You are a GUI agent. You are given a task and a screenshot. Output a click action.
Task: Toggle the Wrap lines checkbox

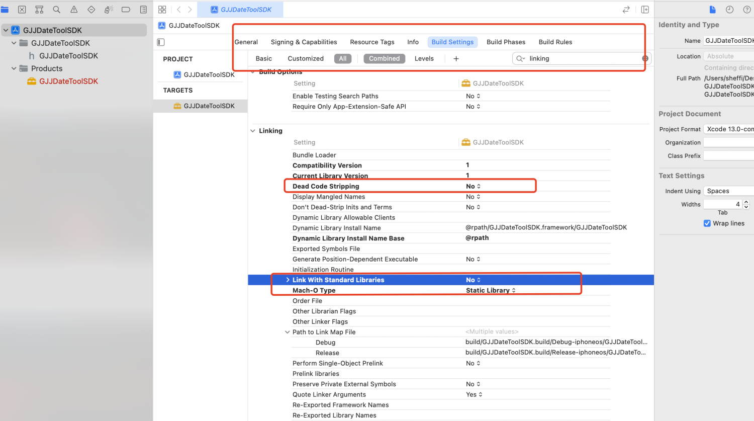[x=707, y=223]
